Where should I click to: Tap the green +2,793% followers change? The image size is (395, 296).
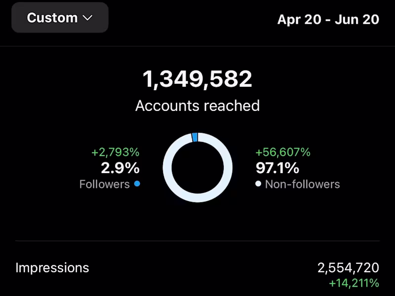(x=115, y=152)
